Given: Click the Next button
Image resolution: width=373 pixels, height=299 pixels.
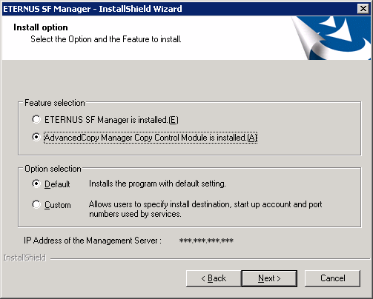Looking at the screenshot, I should point(269,278).
